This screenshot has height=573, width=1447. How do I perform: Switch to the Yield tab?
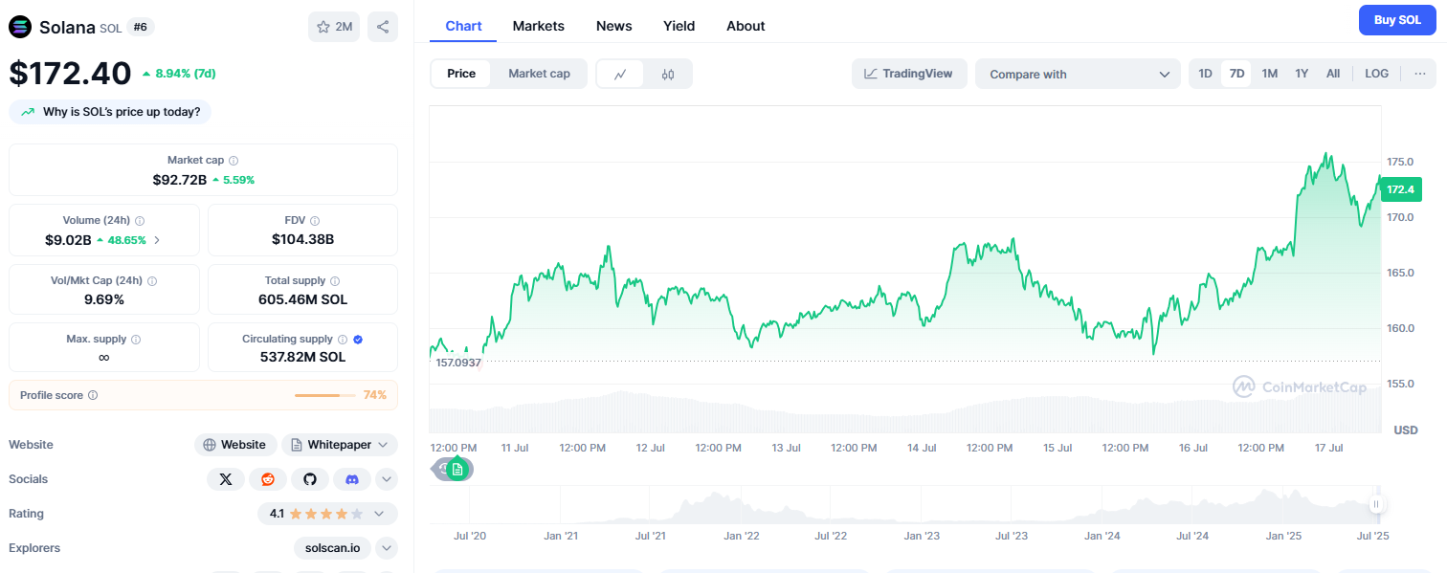679,26
